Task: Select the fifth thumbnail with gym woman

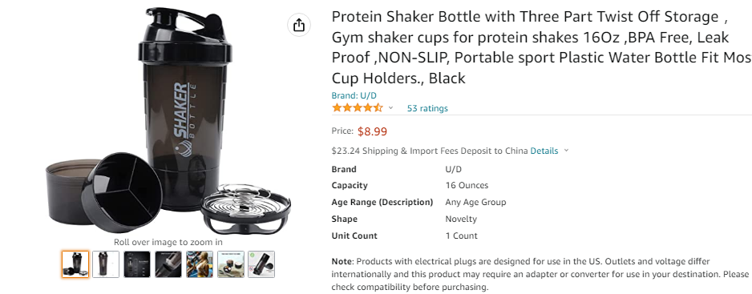Action: pos(200,264)
